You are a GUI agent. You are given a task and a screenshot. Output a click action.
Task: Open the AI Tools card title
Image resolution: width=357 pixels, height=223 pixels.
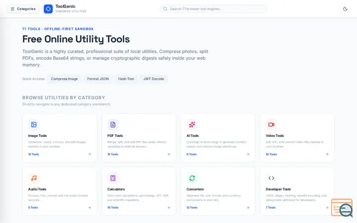coord(193,136)
